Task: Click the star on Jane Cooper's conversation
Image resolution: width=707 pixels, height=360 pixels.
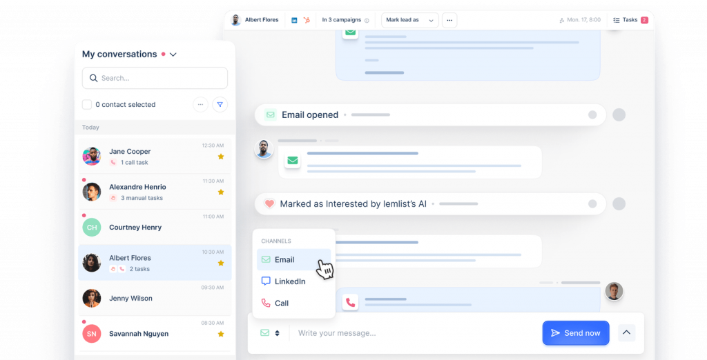Action: pos(221,157)
